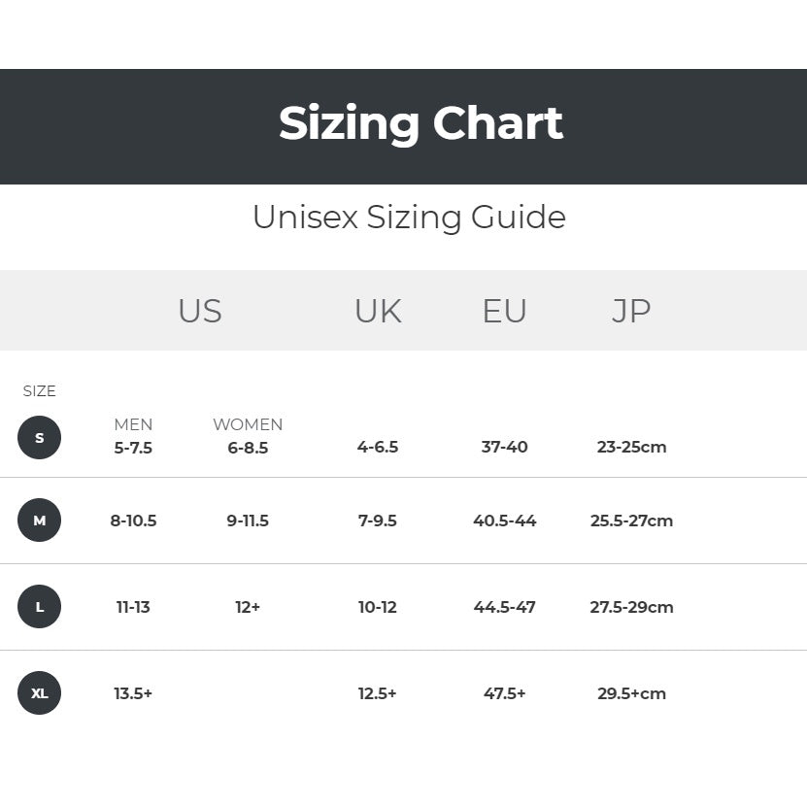Click men's size 5-7.5 value
The image size is (807, 807).
coord(133,448)
